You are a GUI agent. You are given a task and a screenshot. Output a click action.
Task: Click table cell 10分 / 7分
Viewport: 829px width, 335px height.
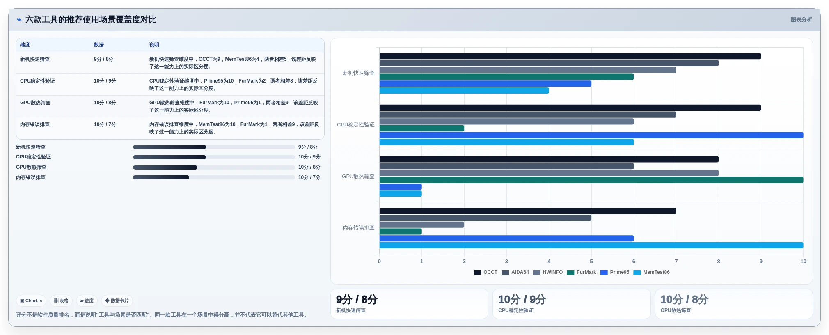[x=105, y=124]
